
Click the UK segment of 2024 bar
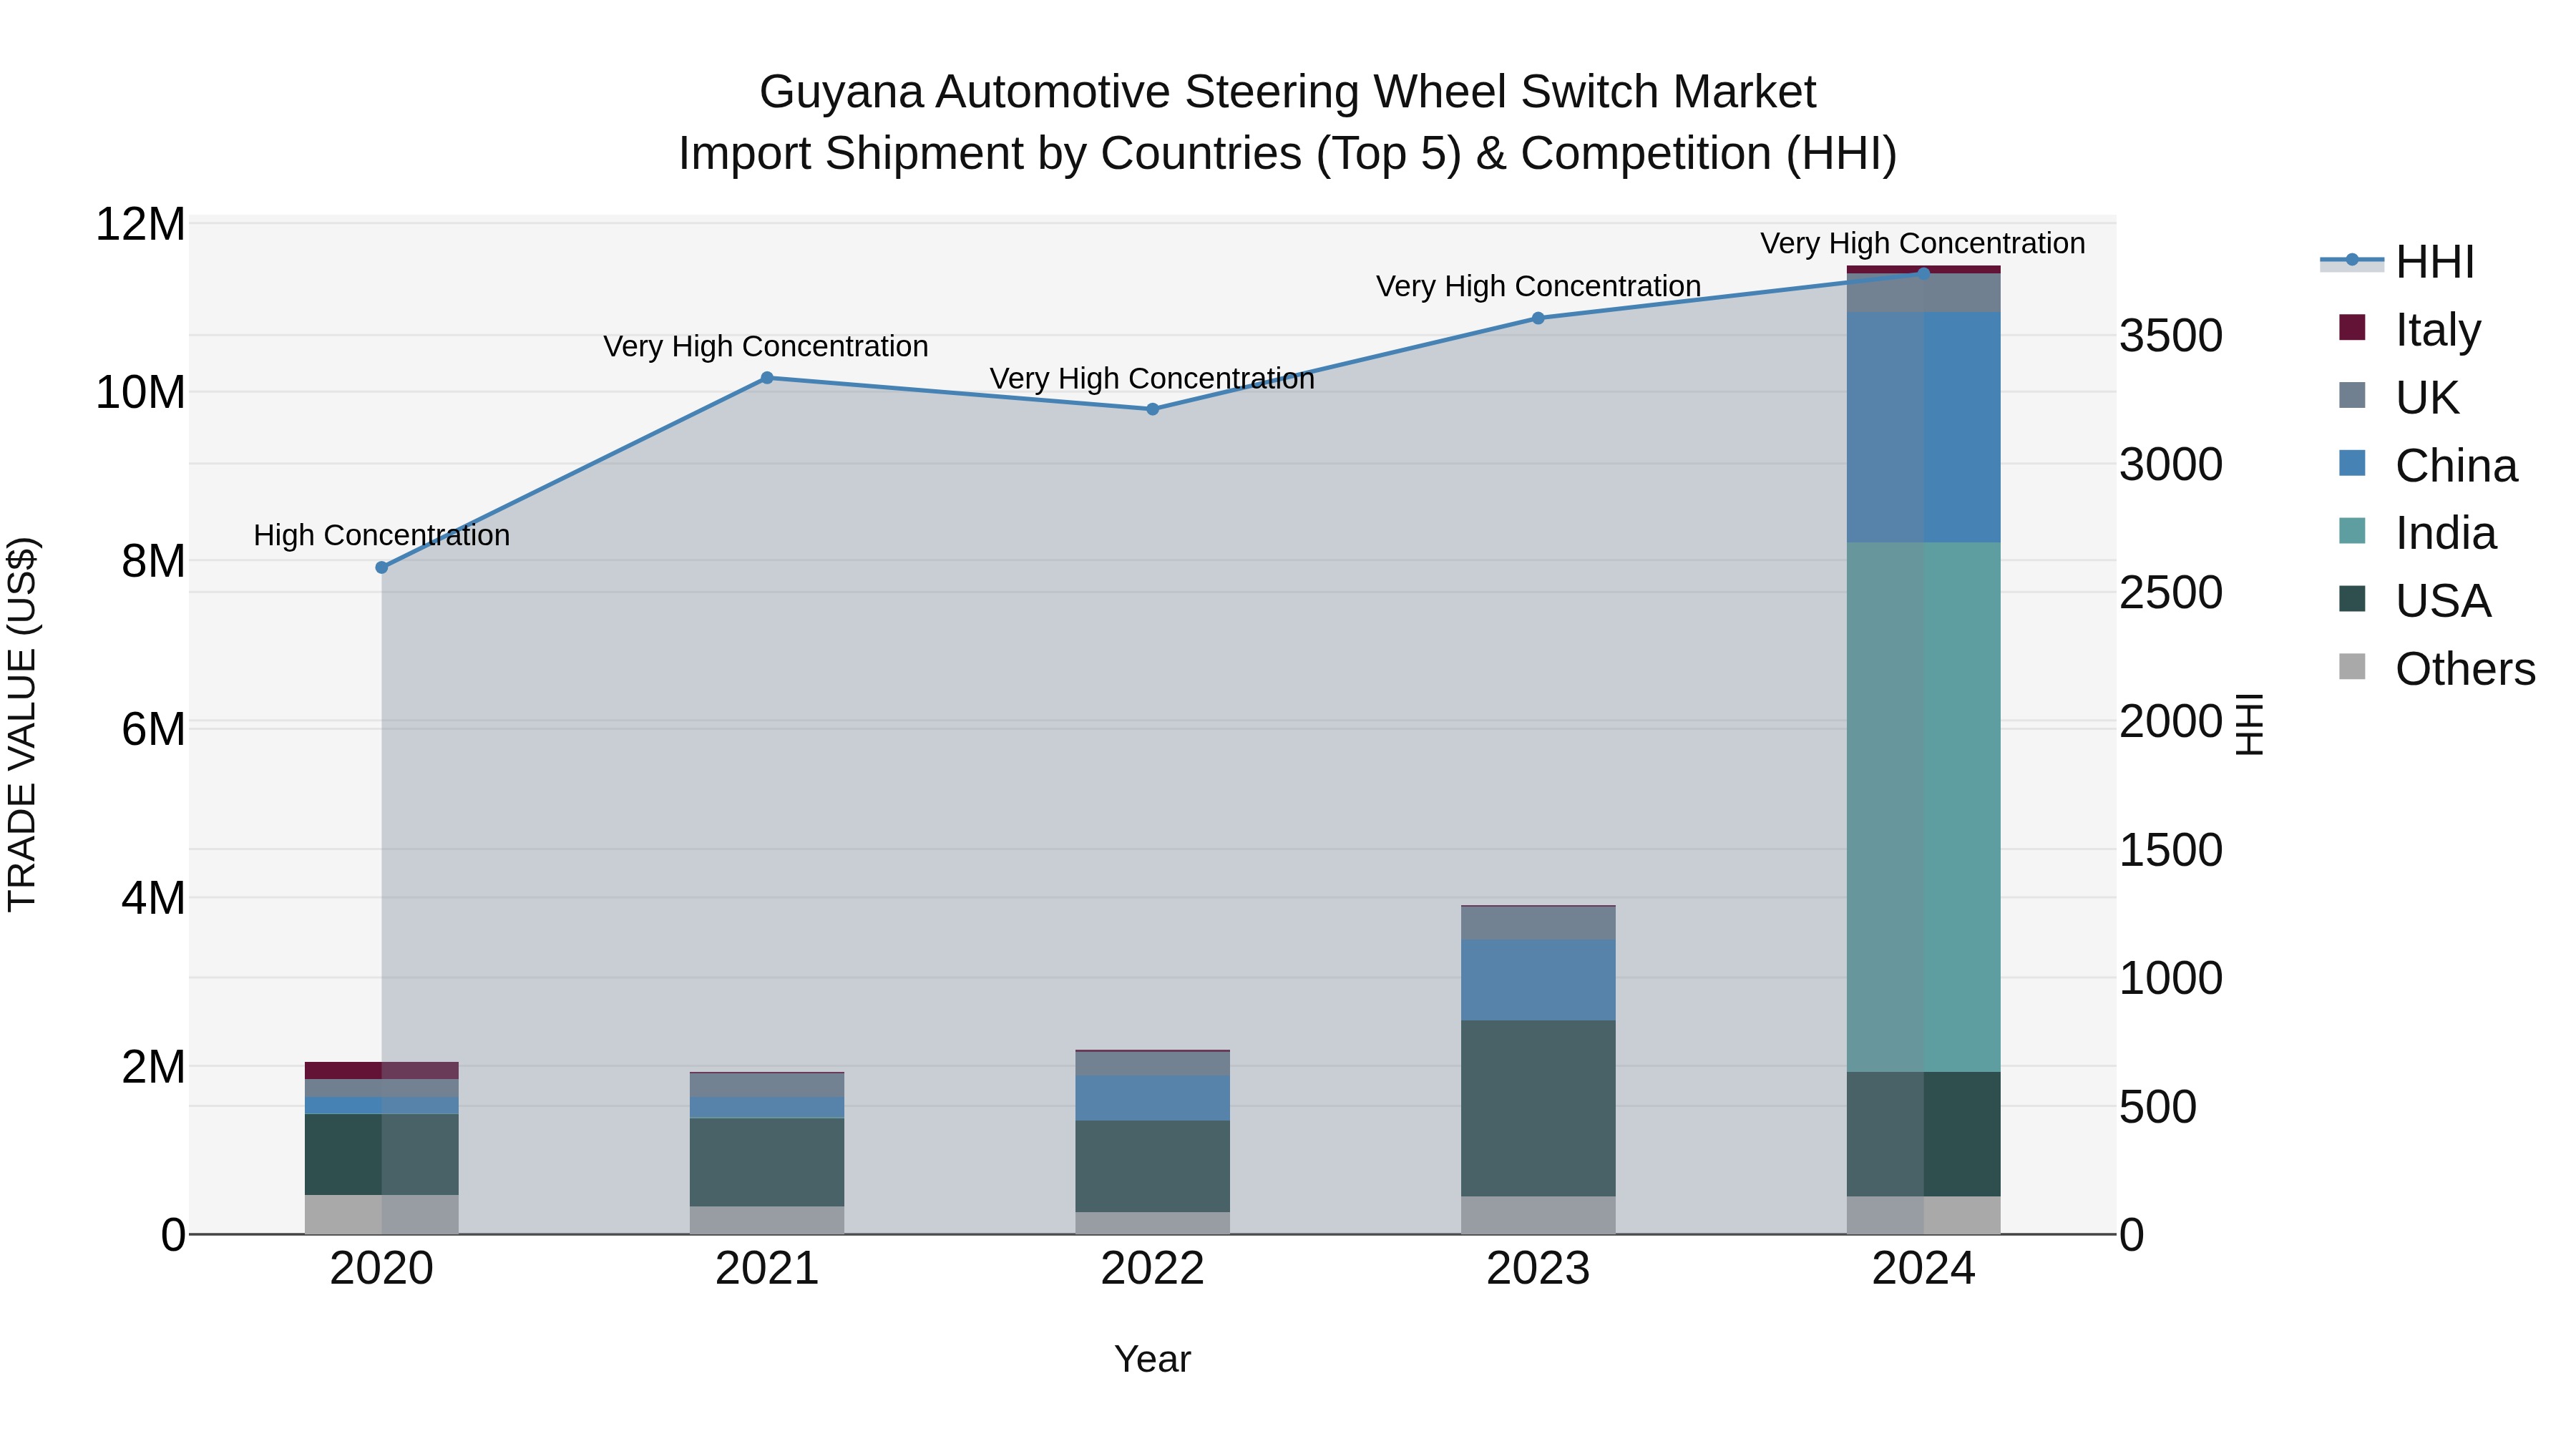point(1923,293)
